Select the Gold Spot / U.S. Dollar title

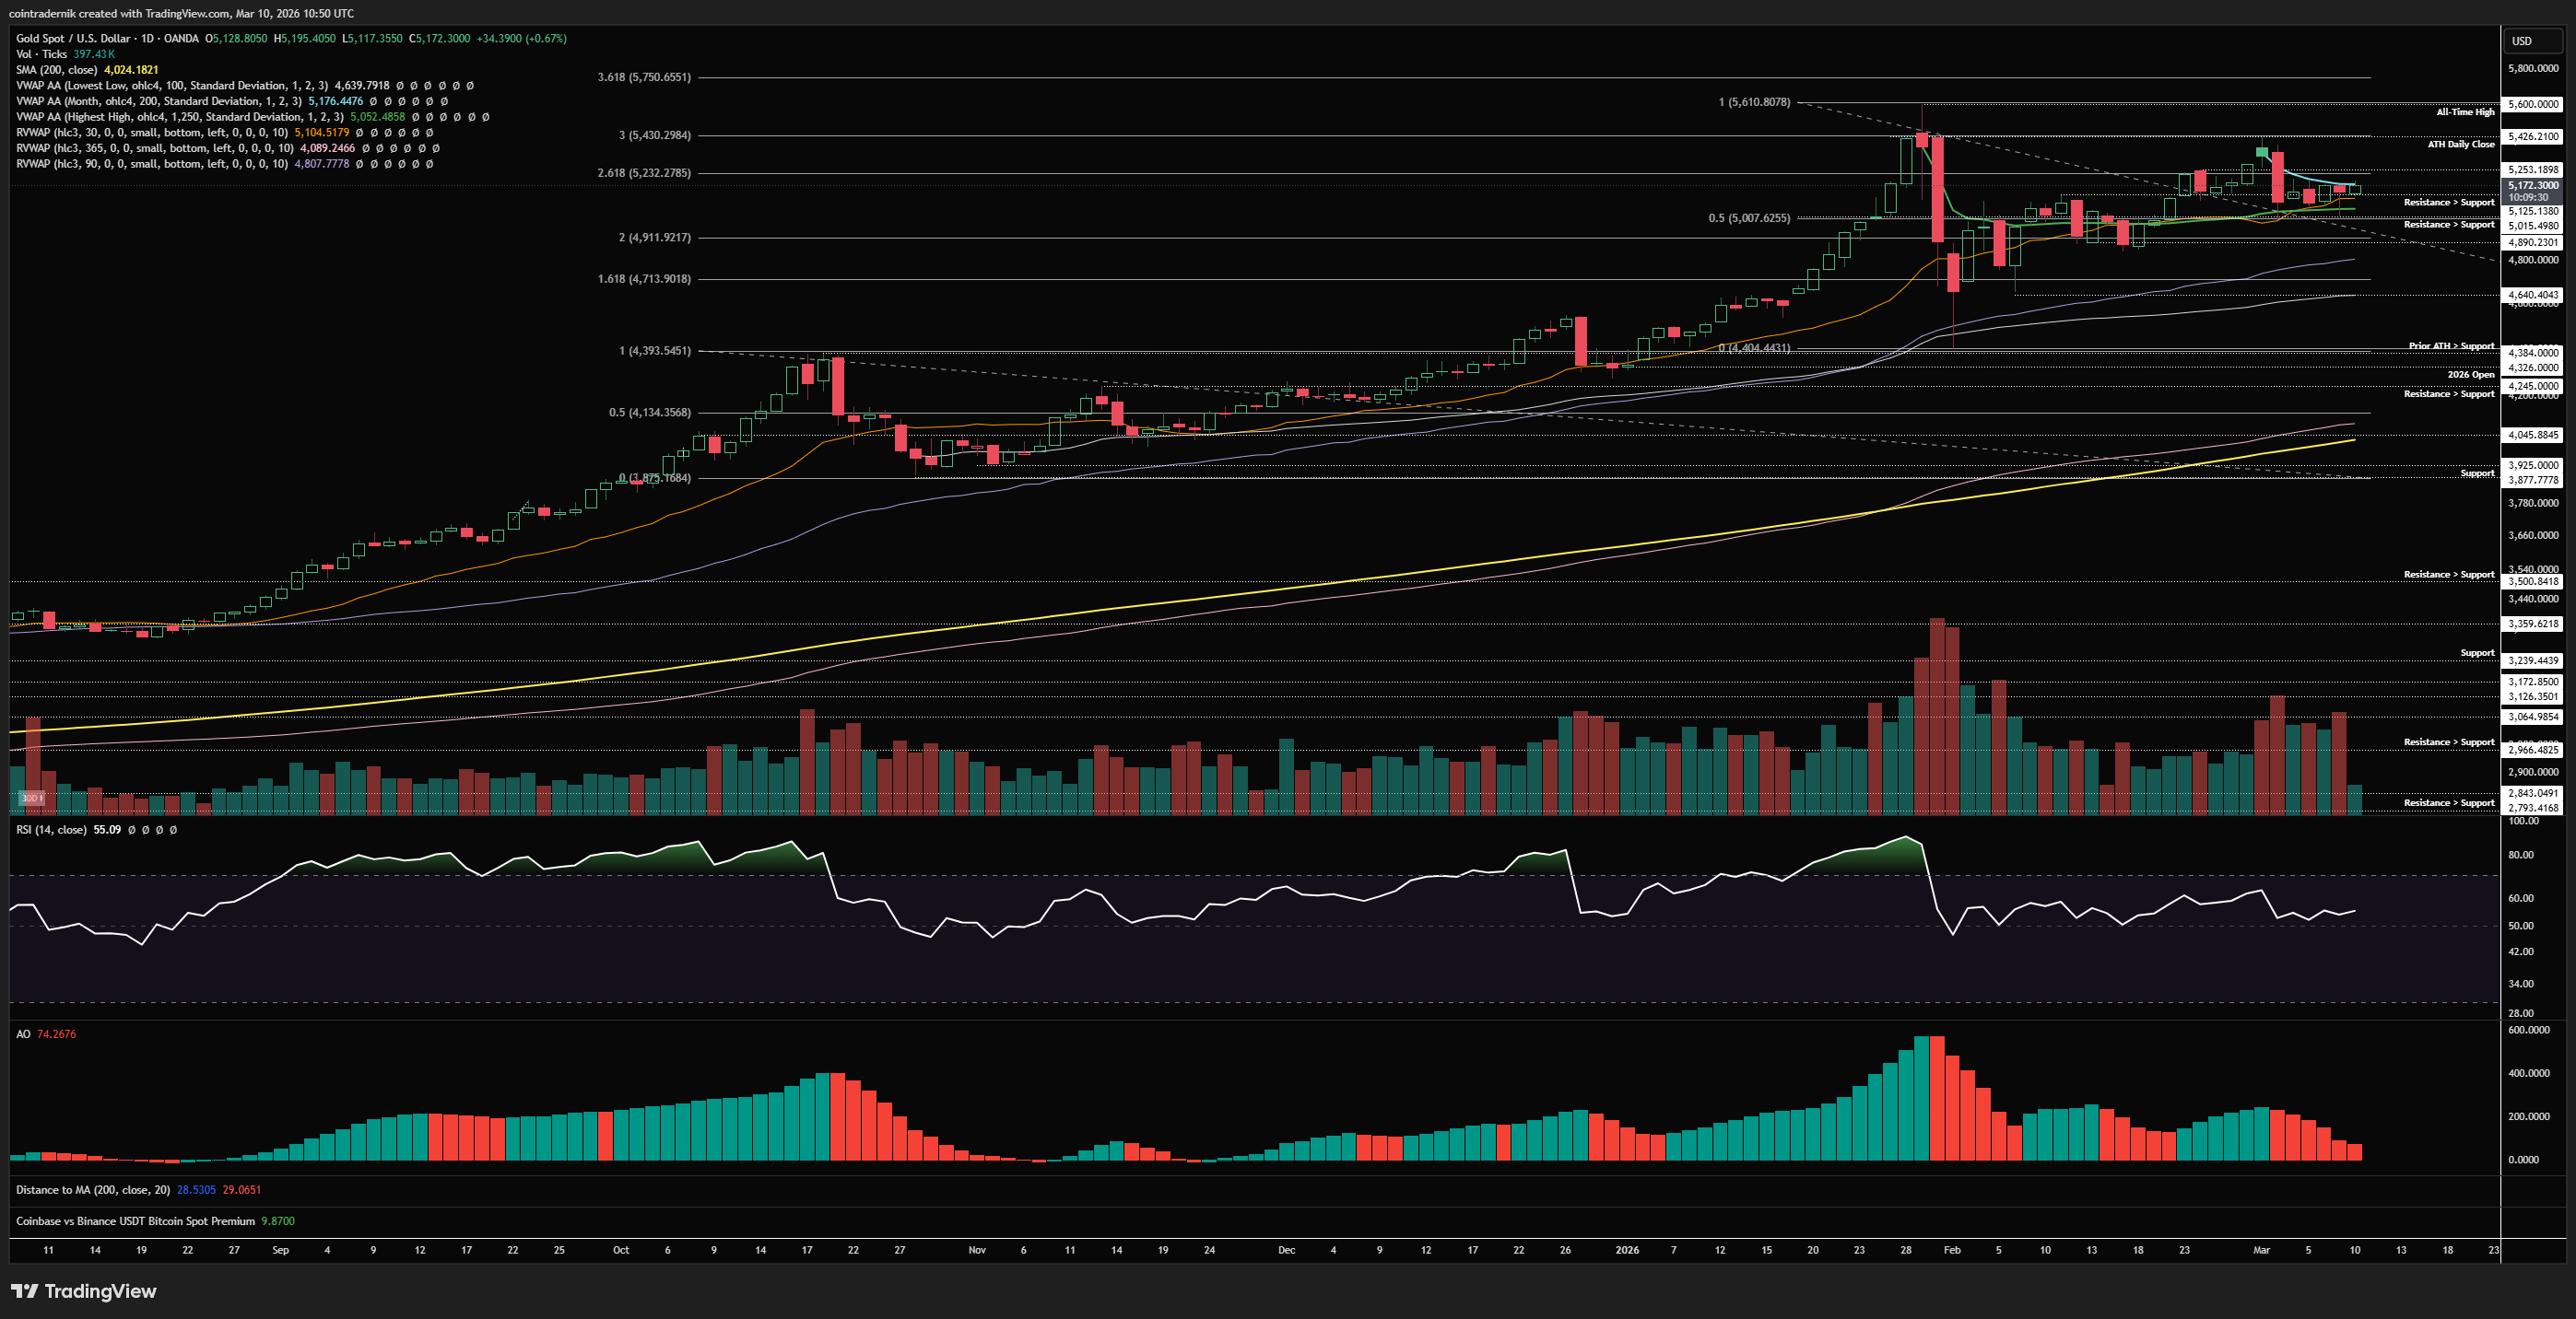(x=72, y=39)
